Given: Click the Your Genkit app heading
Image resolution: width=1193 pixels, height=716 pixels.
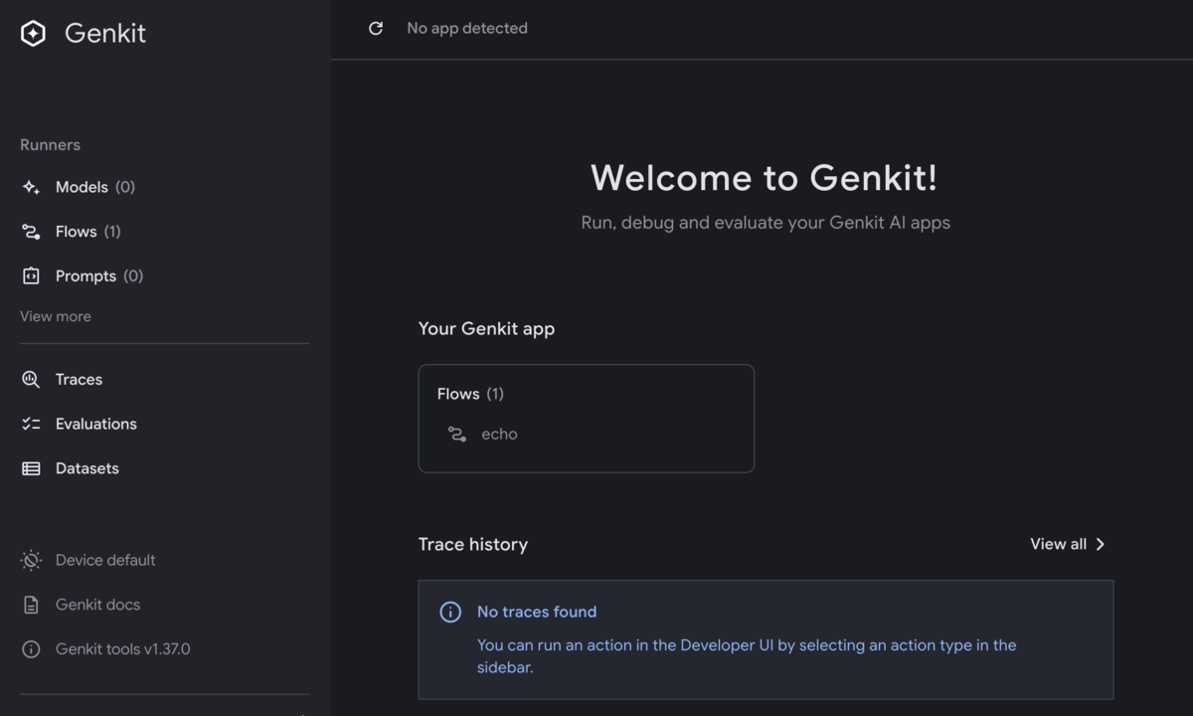Looking at the screenshot, I should pyautogui.click(x=486, y=329).
